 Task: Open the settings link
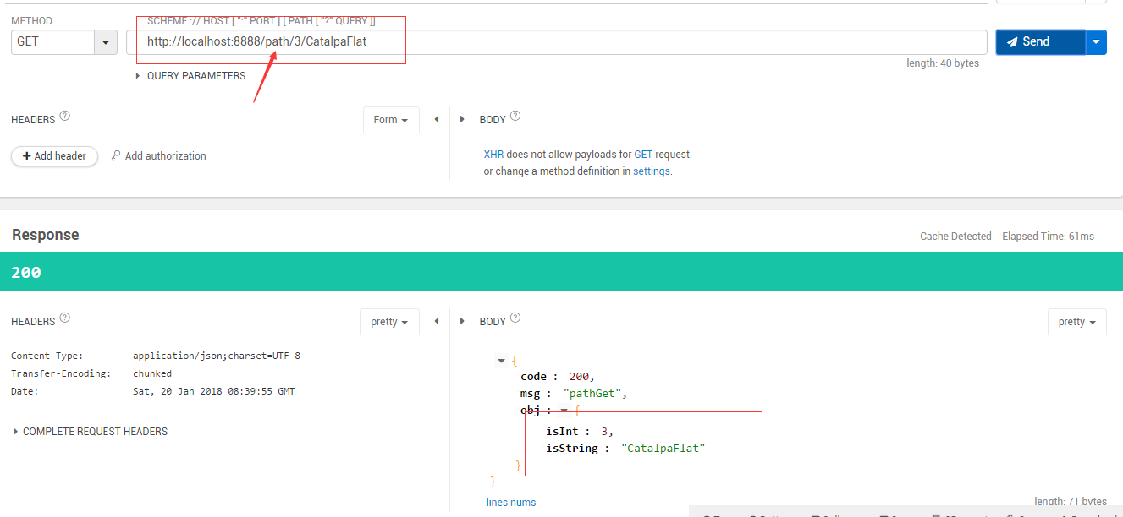coord(652,171)
